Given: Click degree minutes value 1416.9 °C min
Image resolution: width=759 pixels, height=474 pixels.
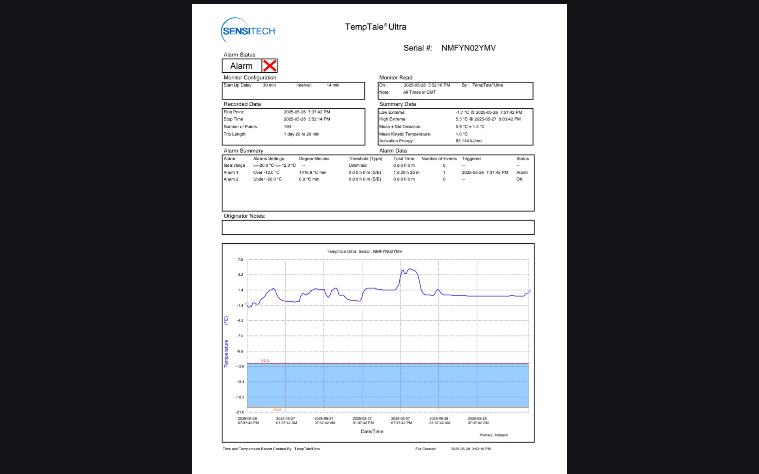Looking at the screenshot, I should pyautogui.click(x=313, y=173).
